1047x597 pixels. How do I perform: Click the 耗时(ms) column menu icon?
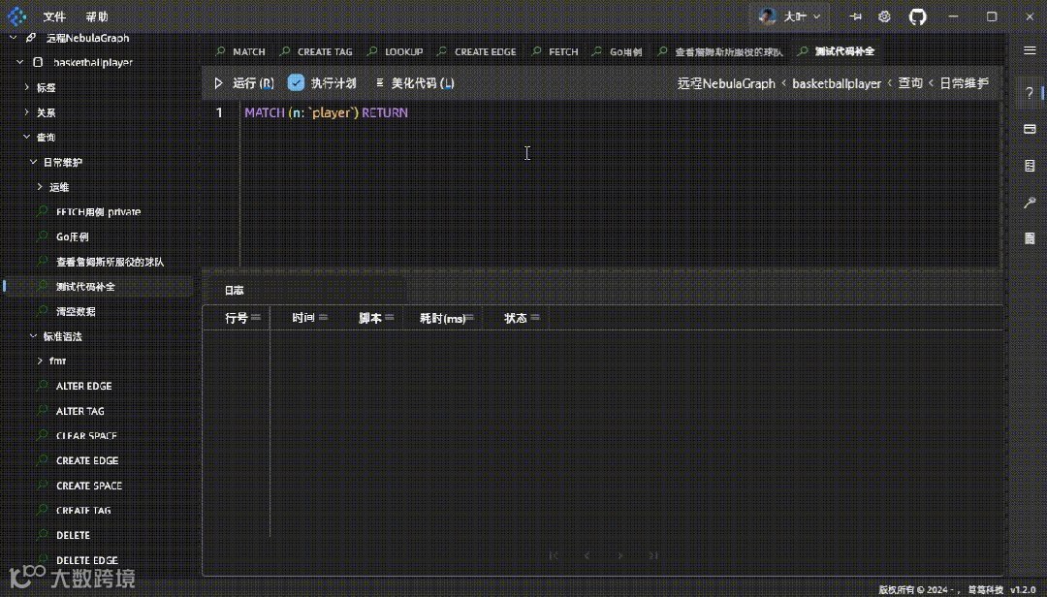pyautogui.click(x=470, y=318)
